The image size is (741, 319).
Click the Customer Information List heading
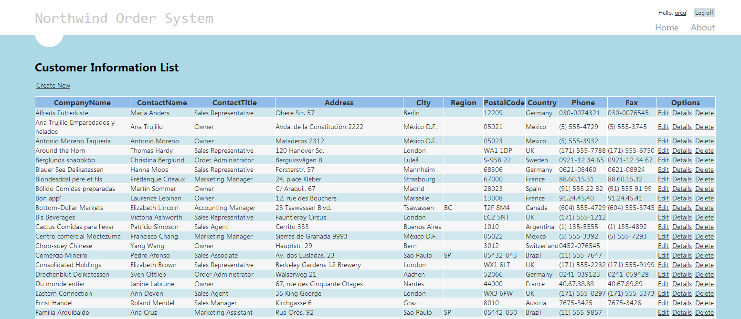pyautogui.click(x=106, y=68)
